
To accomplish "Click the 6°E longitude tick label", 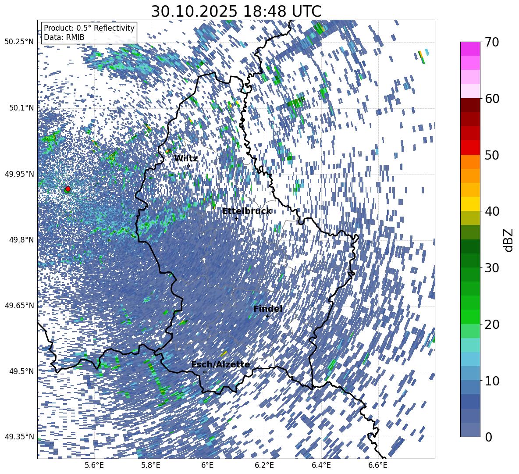I will (x=207, y=465).
